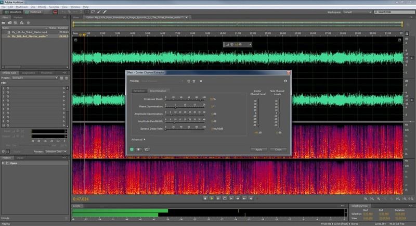Select the Marquee Selection tool
This screenshot has height=226, width=416.
point(87,11)
